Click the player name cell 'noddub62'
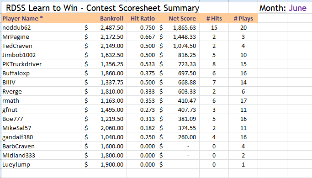The image size is (312, 178). point(41,27)
